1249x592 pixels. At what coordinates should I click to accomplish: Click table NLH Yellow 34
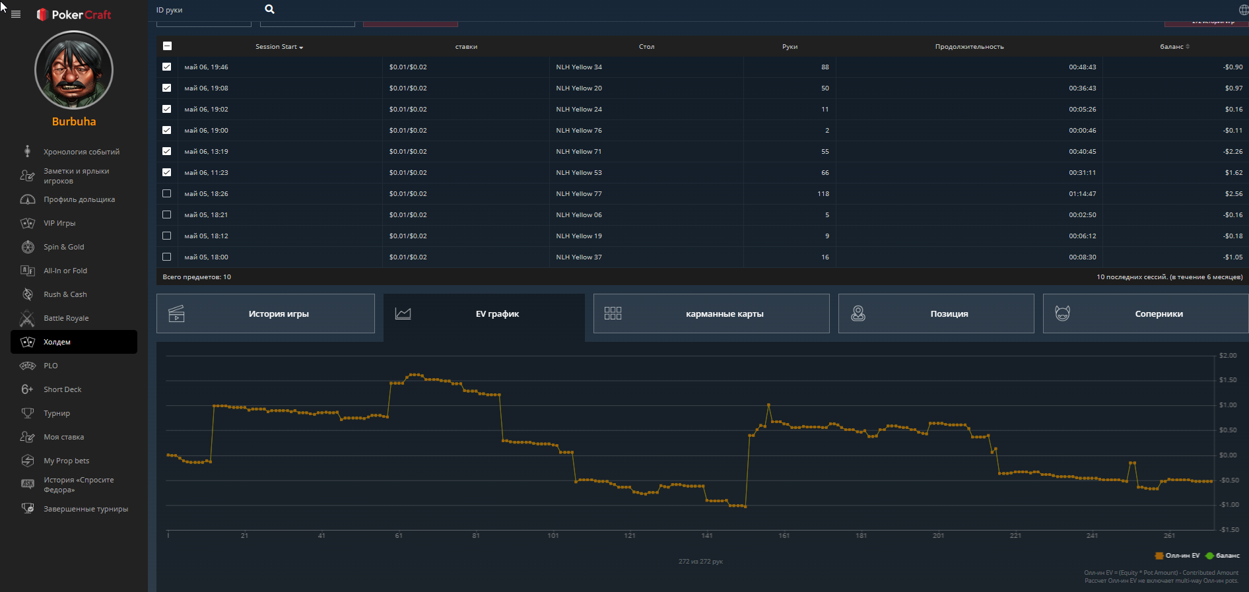click(579, 67)
